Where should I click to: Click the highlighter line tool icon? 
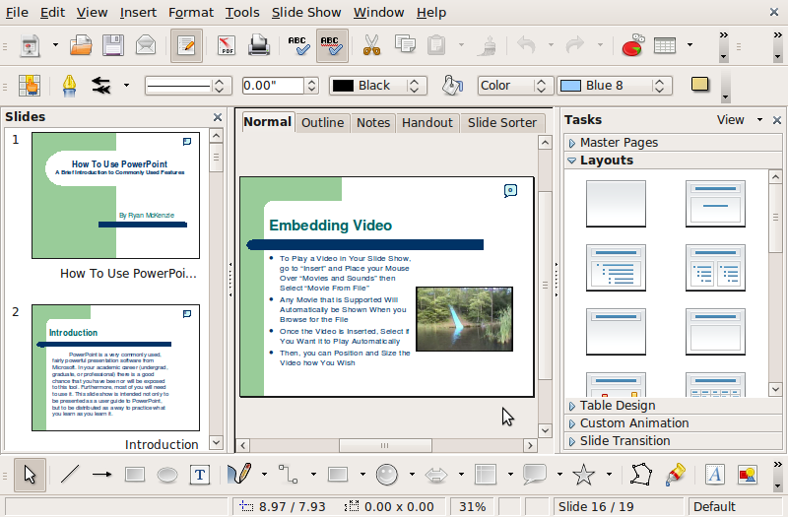click(69, 86)
